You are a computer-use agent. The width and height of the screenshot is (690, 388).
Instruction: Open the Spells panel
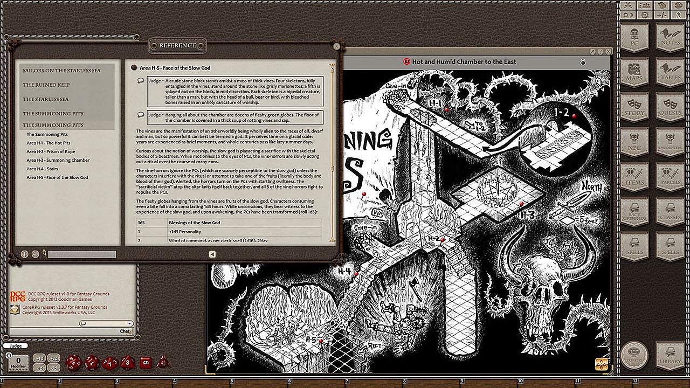670,246
